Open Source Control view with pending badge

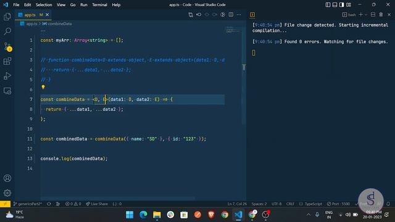tap(8, 47)
